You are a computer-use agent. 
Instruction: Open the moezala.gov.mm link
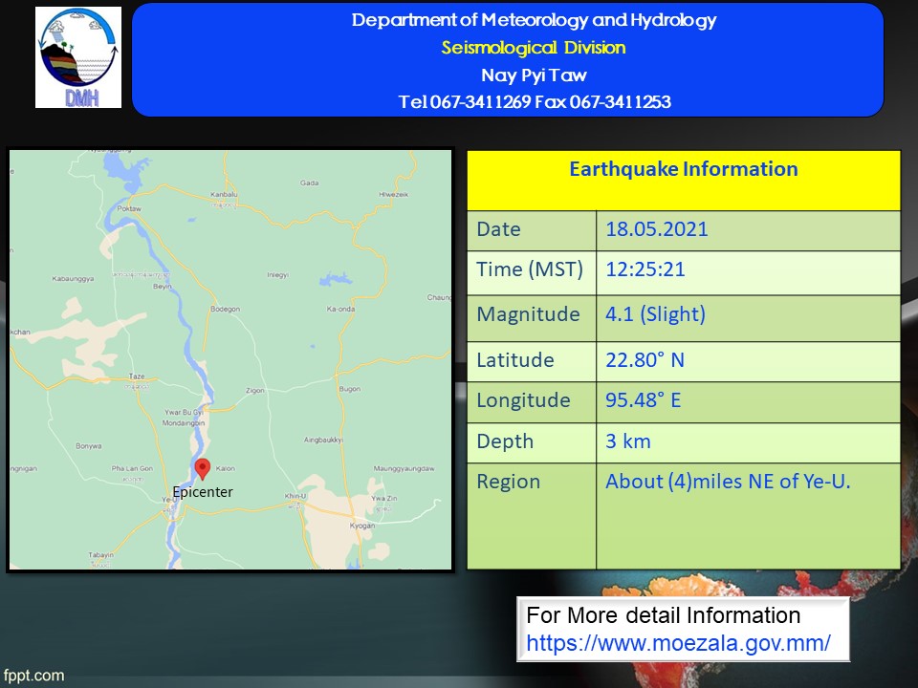pos(678,643)
